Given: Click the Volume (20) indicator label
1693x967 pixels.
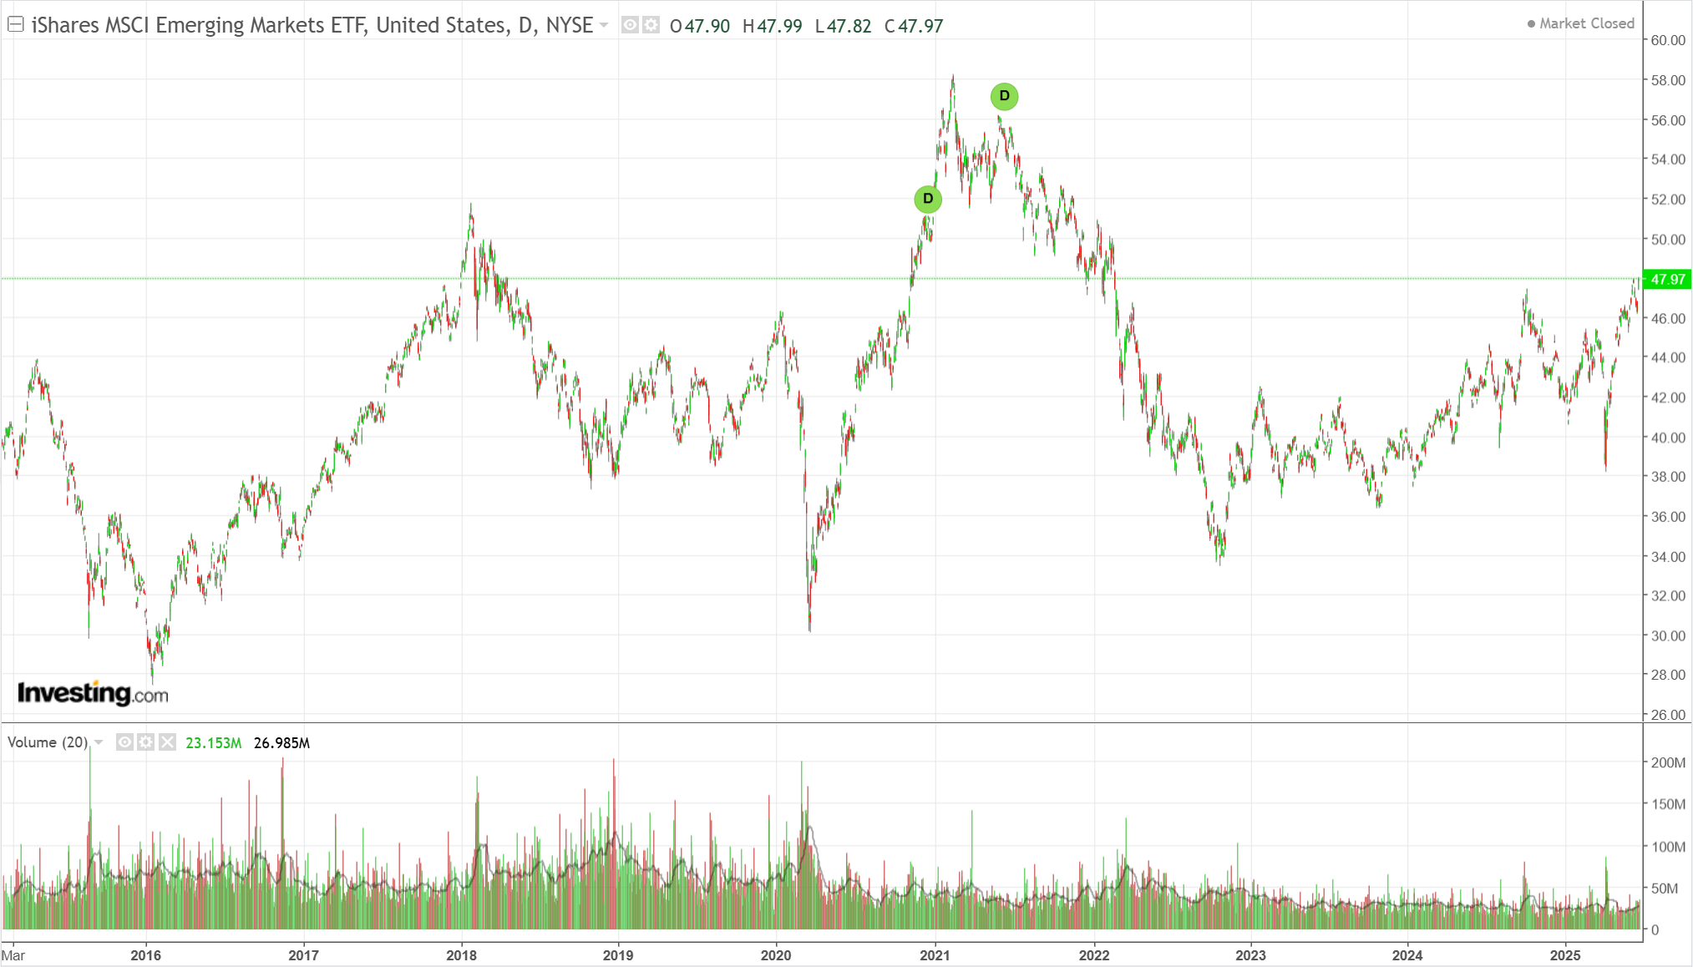Looking at the screenshot, I should [x=48, y=742].
